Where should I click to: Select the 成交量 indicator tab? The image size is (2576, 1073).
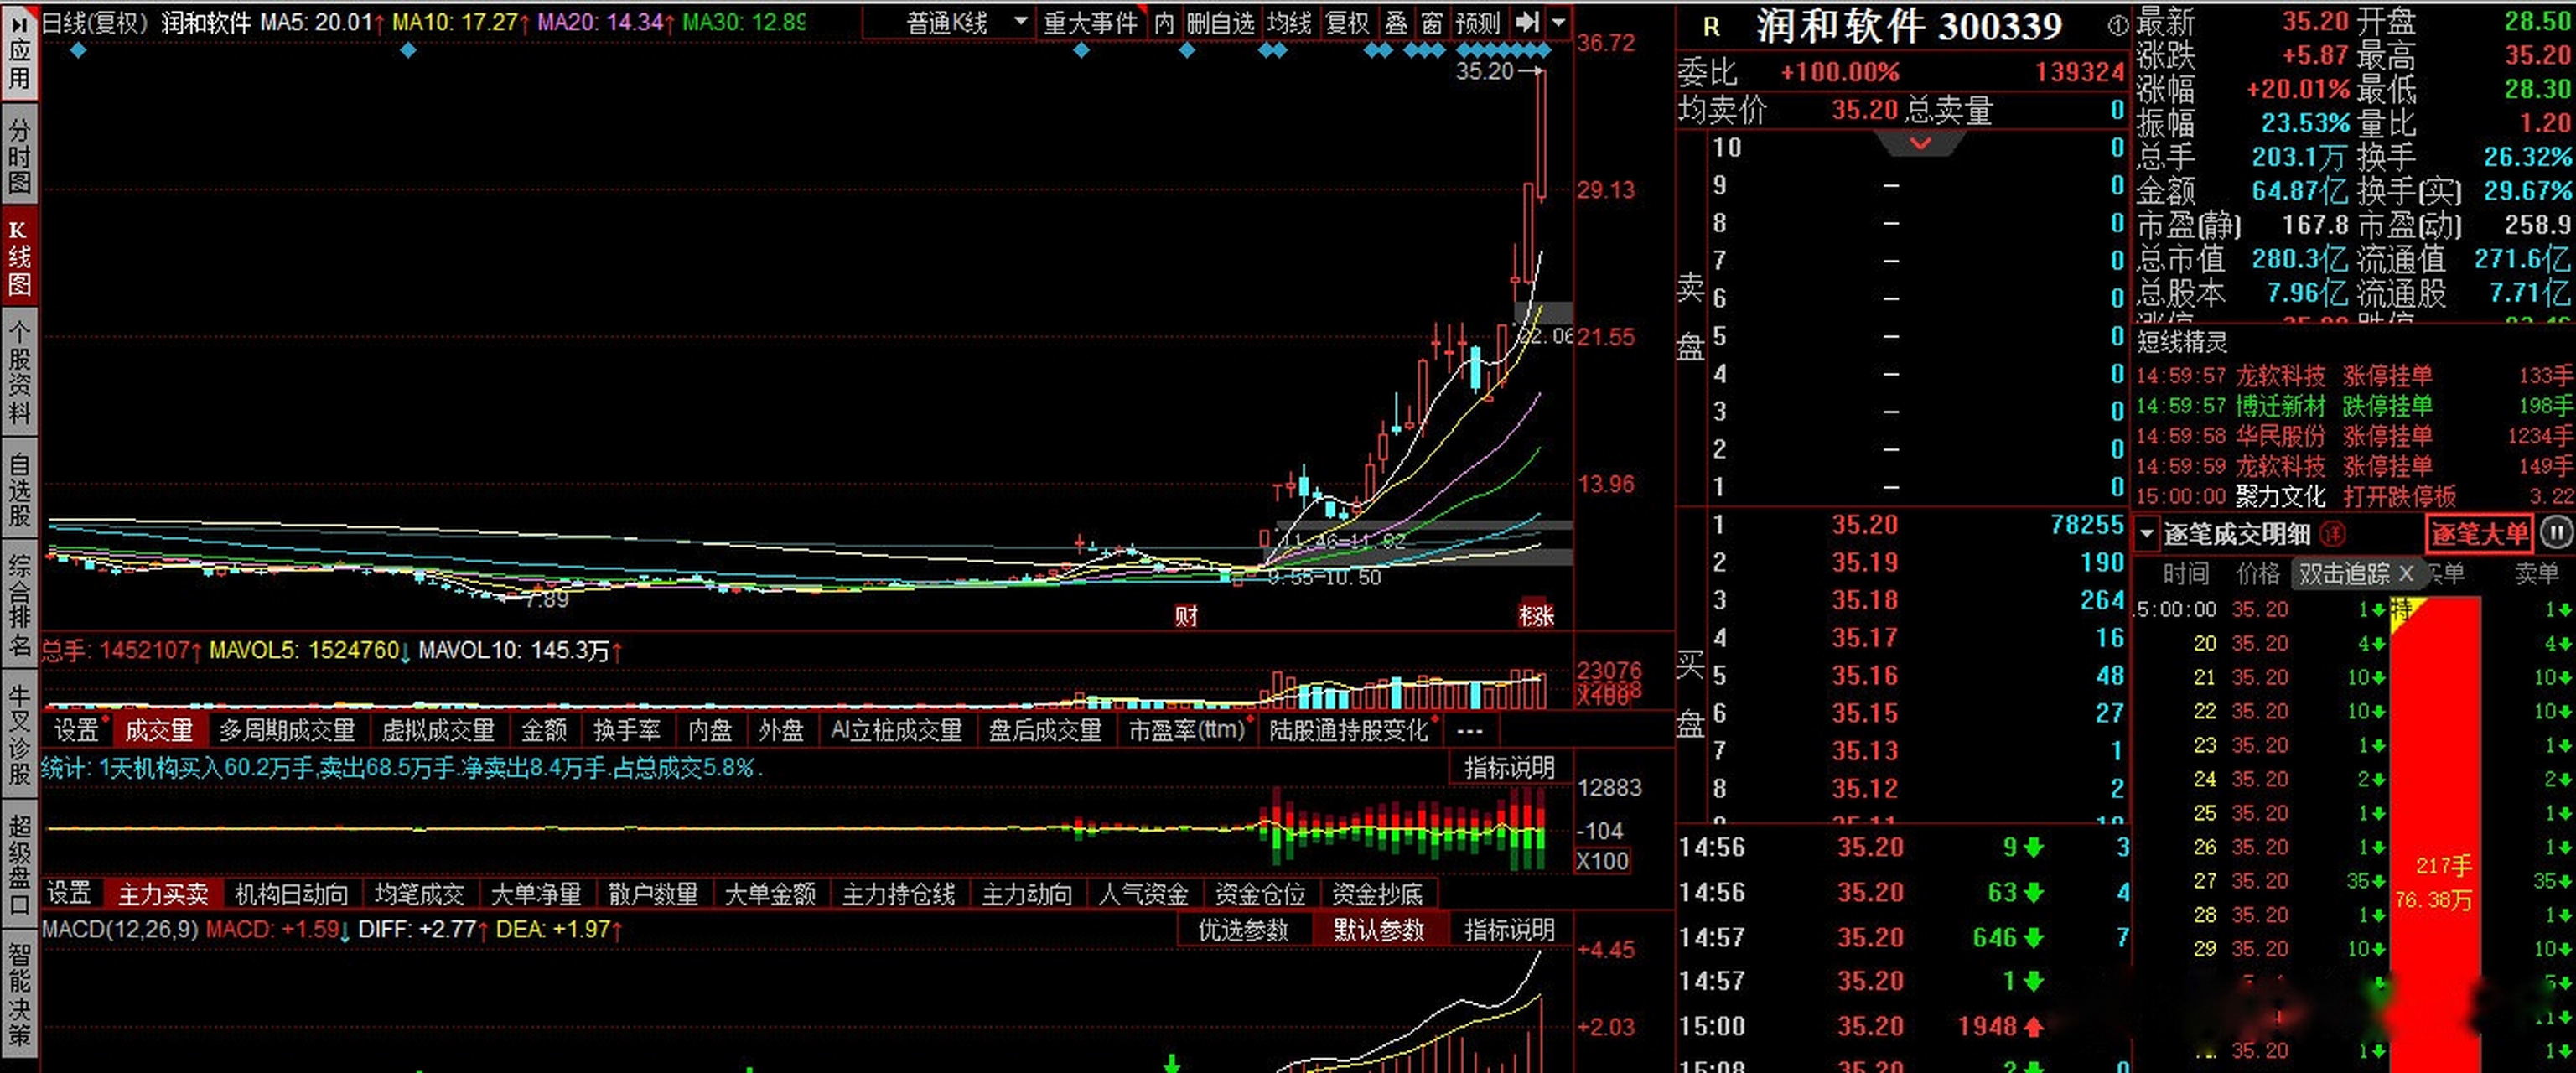pos(159,730)
